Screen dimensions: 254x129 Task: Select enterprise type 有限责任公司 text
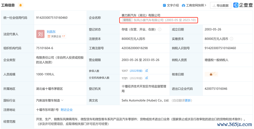coord(60,60)
